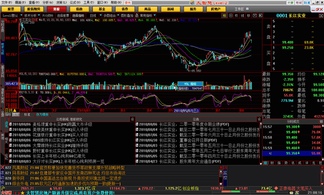Open the 公式 menu in menu bar
This screenshot has height=195, width=324.
click(x=75, y=3)
